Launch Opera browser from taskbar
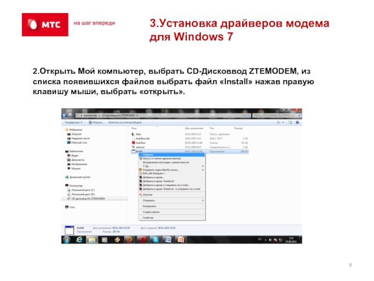Image resolution: width=374 pixels, height=281 pixels. pyautogui.click(x=143, y=240)
